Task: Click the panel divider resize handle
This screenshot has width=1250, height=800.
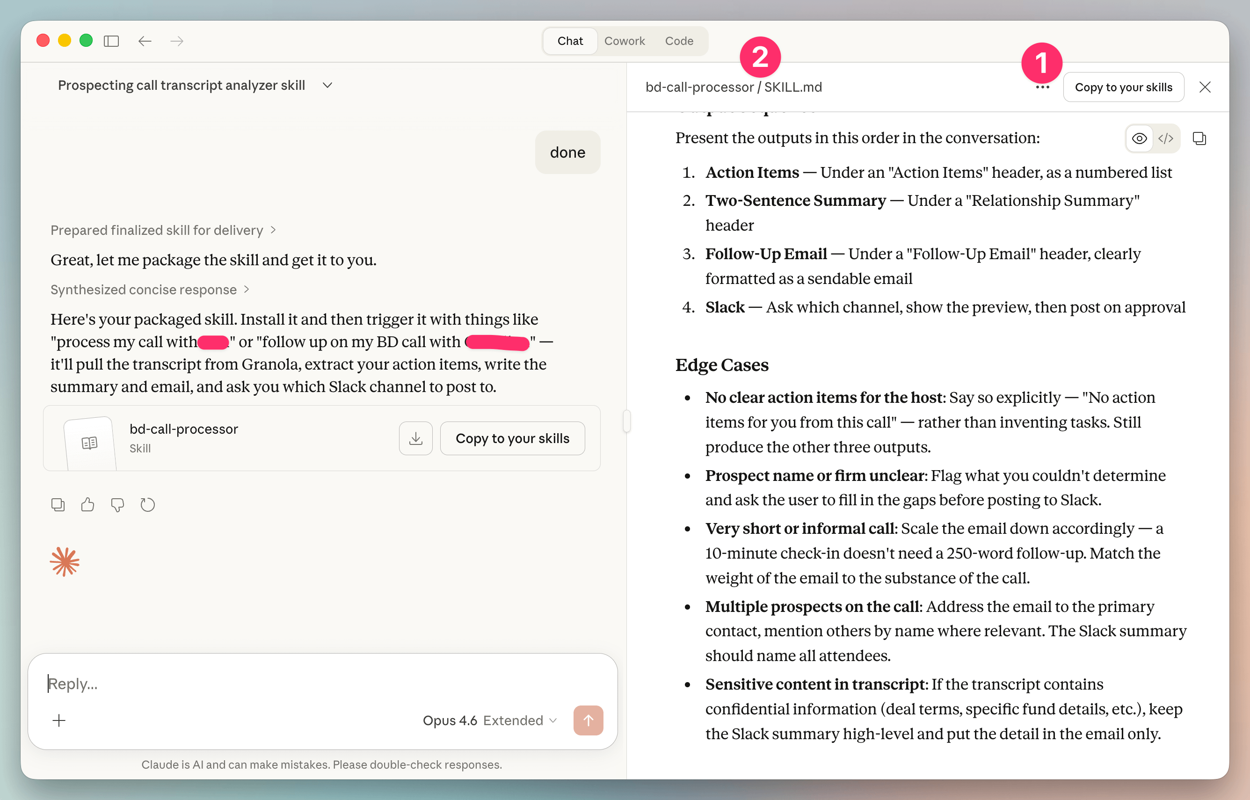Action: 627,421
